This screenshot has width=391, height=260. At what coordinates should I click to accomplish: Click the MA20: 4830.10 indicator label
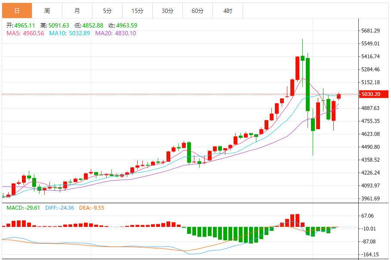point(115,33)
